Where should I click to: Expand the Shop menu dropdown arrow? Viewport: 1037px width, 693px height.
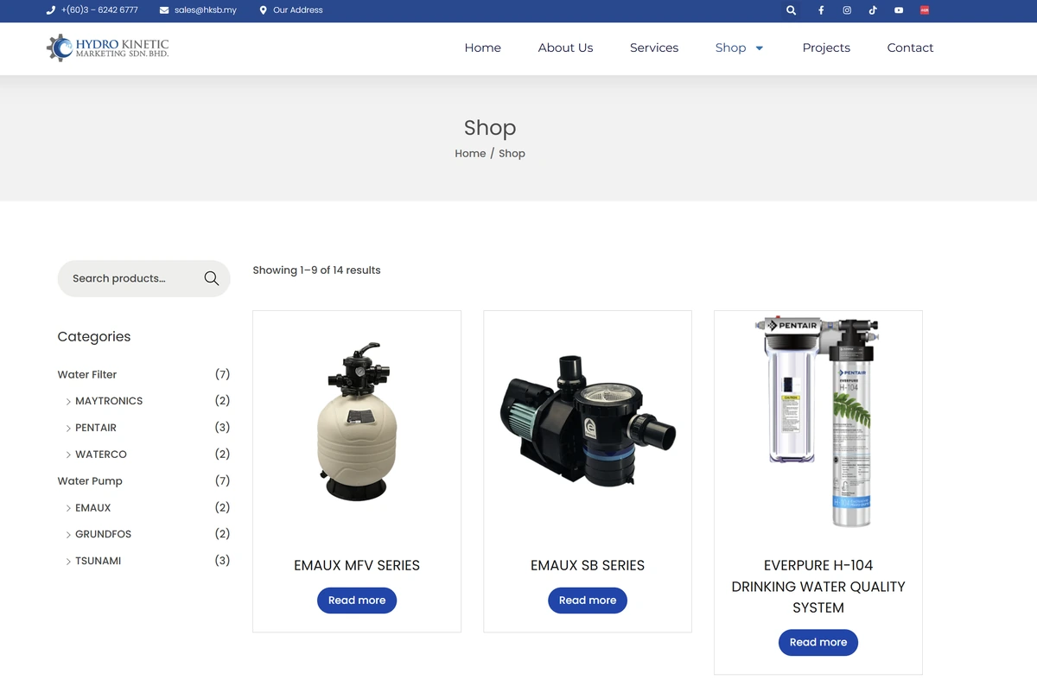pyautogui.click(x=760, y=48)
